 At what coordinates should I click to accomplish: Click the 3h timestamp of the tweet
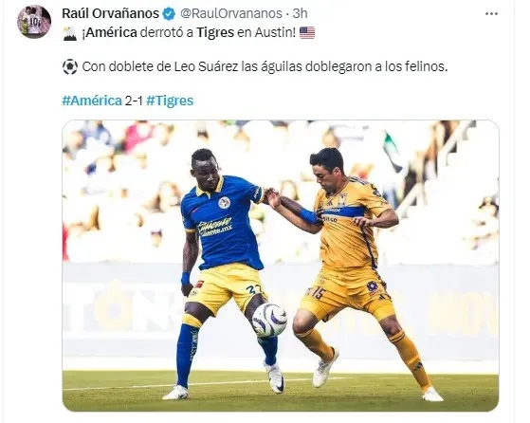pyautogui.click(x=300, y=14)
